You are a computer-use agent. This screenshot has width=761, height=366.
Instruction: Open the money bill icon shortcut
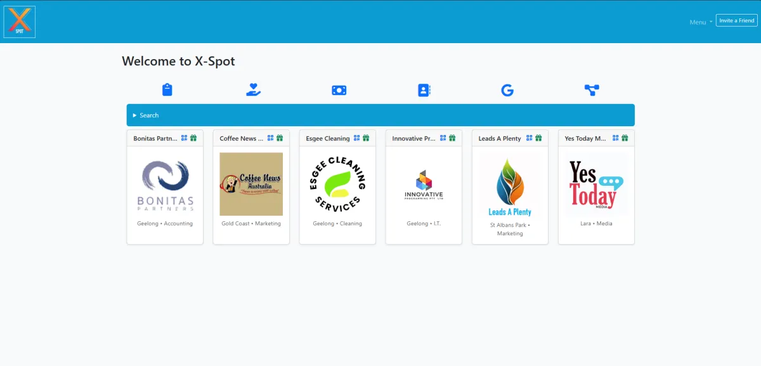(x=339, y=90)
